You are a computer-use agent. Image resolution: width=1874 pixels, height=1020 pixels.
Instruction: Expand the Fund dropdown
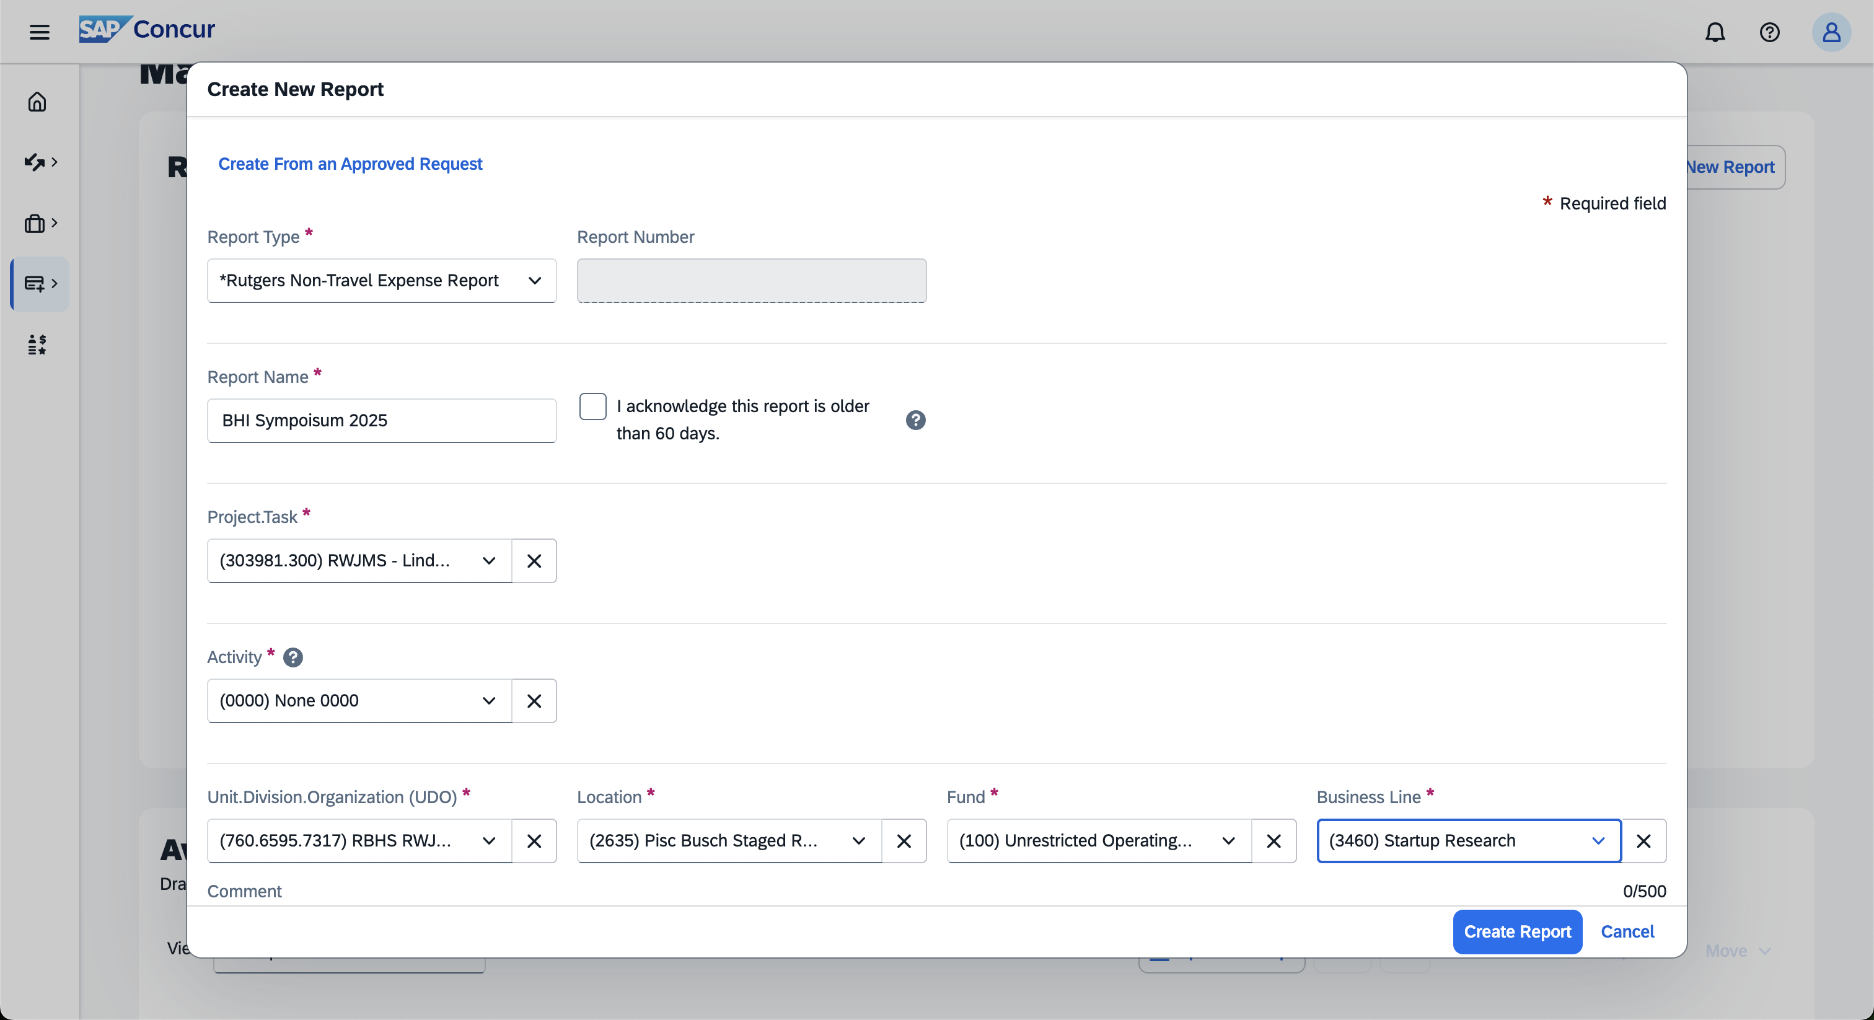pos(1228,840)
